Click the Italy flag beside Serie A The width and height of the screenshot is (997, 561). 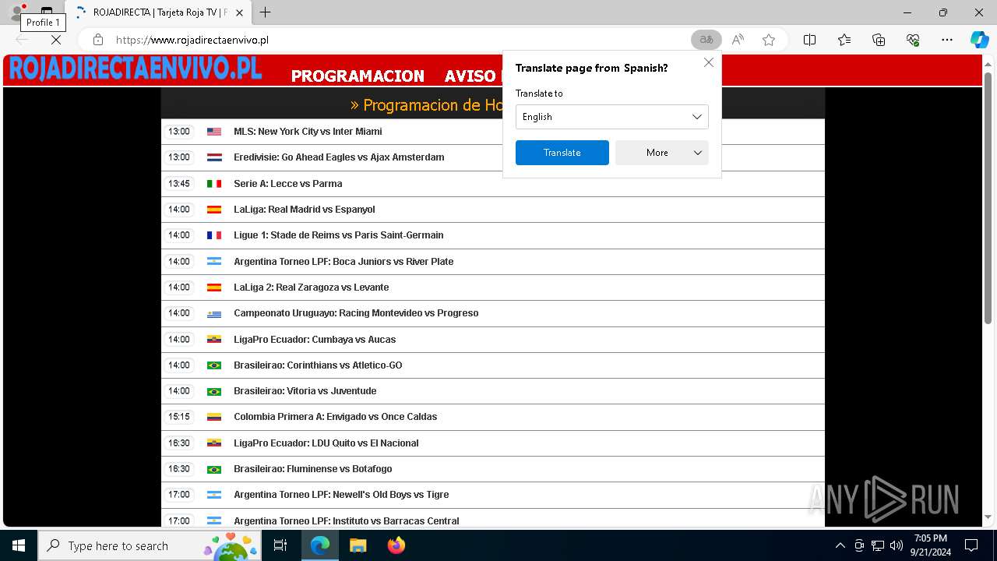click(x=214, y=184)
